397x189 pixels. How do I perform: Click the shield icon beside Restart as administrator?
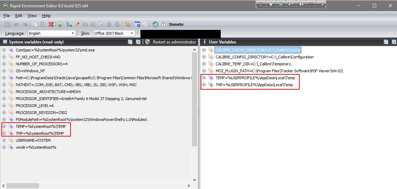tap(148, 42)
